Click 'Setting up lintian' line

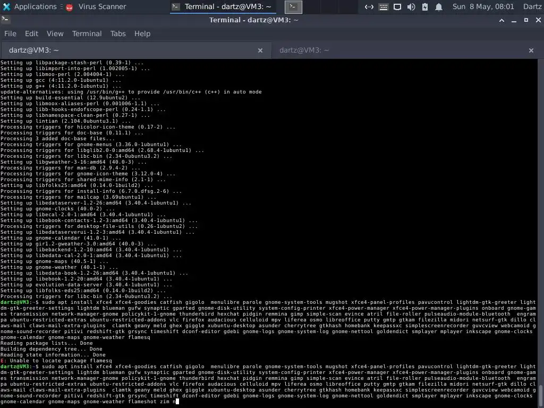65,121
